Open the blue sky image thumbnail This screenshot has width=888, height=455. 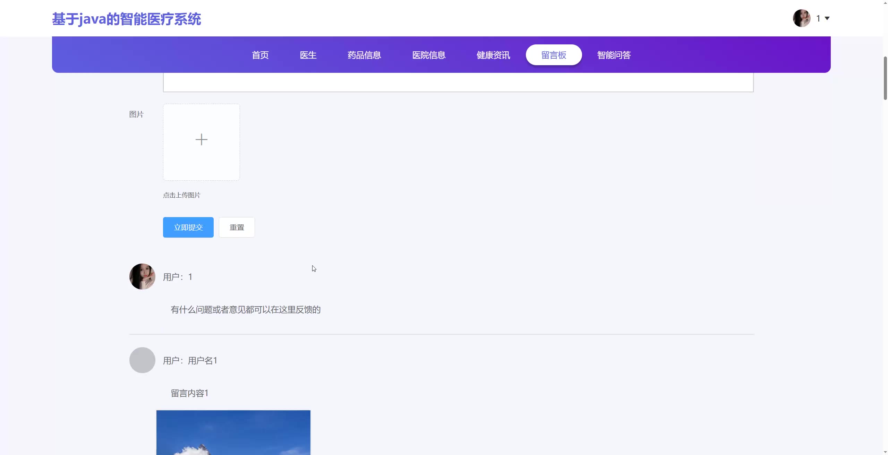click(x=233, y=432)
